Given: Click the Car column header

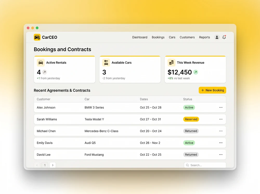Looking at the screenshot, I should 87,99.
